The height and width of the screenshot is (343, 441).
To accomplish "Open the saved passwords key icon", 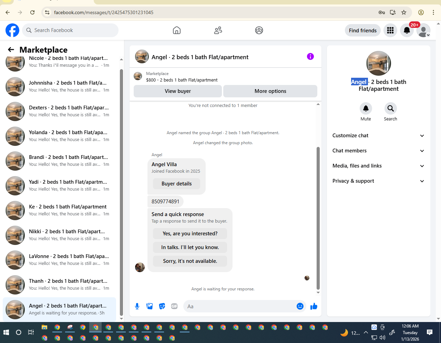I will coord(382,12).
